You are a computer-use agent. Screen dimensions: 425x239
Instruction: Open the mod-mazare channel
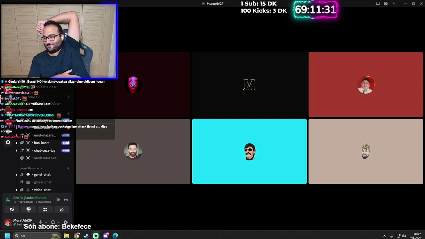coord(45,135)
